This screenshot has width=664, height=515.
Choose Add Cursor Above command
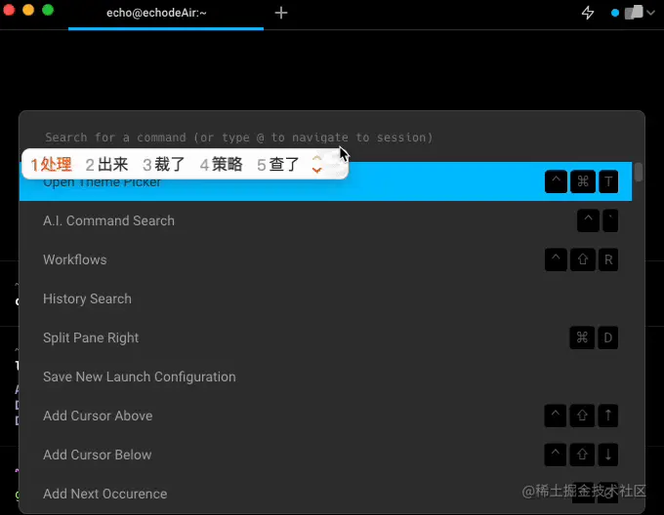click(325, 416)
